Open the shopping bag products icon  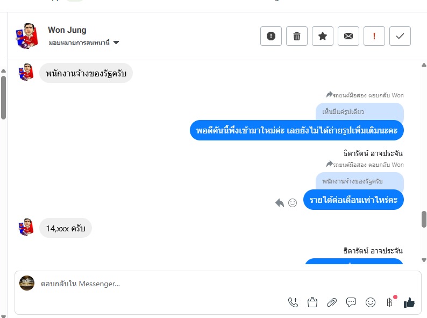coord(312,302)
